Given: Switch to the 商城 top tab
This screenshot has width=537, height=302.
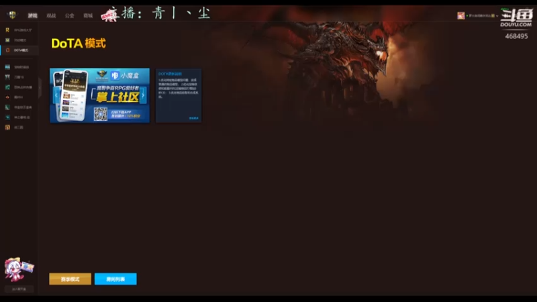Looking at the screenshot, I should [x=88, y=15].
